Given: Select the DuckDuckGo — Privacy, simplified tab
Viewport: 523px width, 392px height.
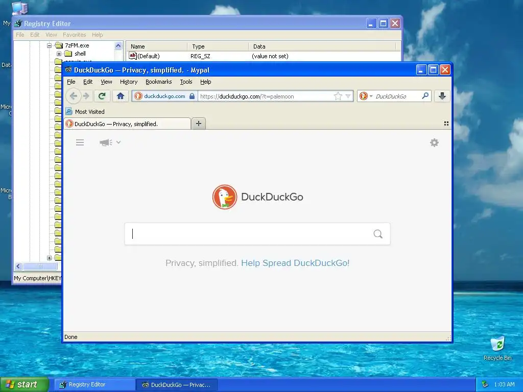Looking at the screenshot, I should pyautogui.click(x=127, y=124).
